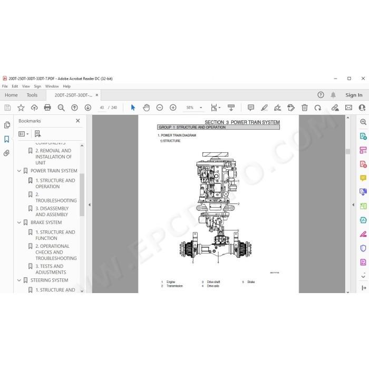Close the 20DT-25DT-30DT document tab
Image resolution: width=369 pixels, height=369 pixels.
pos(96,95)
